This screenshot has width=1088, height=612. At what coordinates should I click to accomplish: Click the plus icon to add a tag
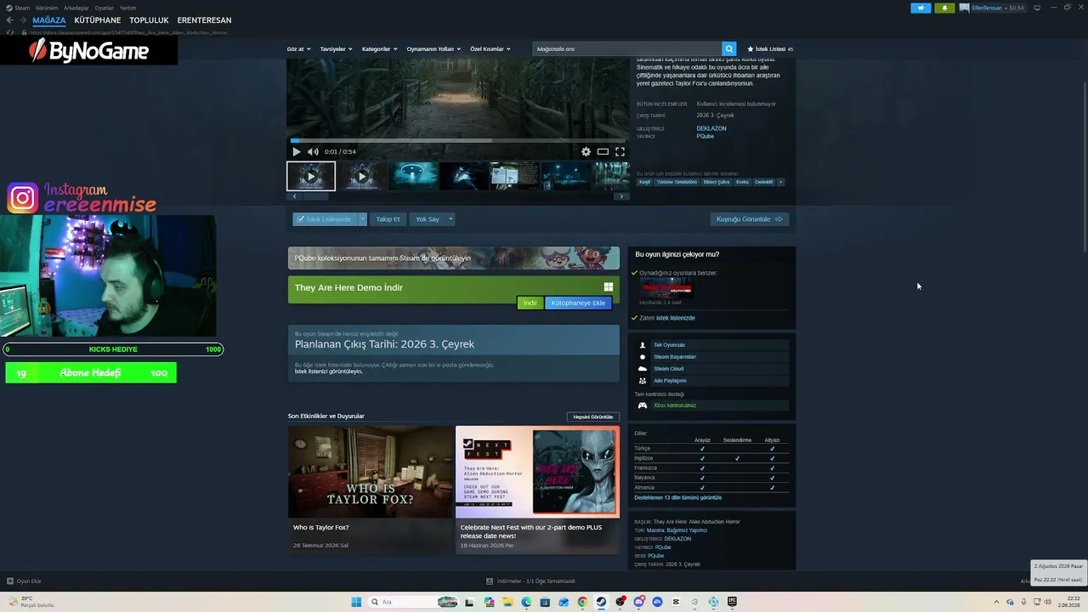click(x=780, y=182)
